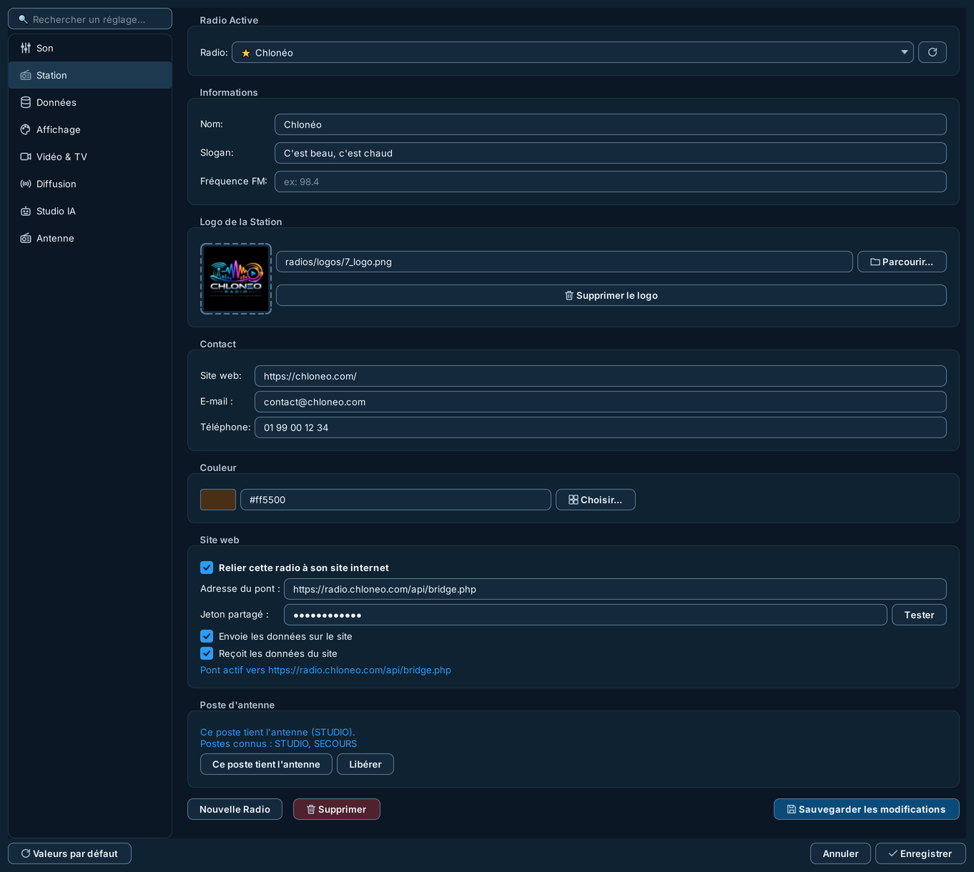The width and height of the screenshot is (974, 872).
Task: Edit the Slogan text field
Action: [x=610, y=153]
